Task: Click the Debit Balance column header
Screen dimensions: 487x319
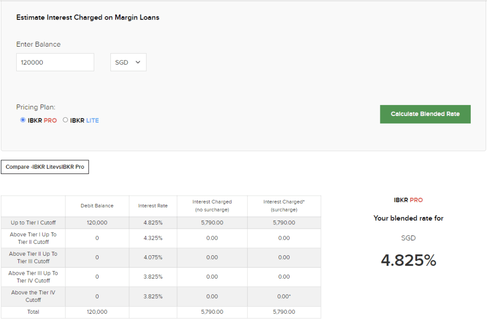Action: pos(97,206)
